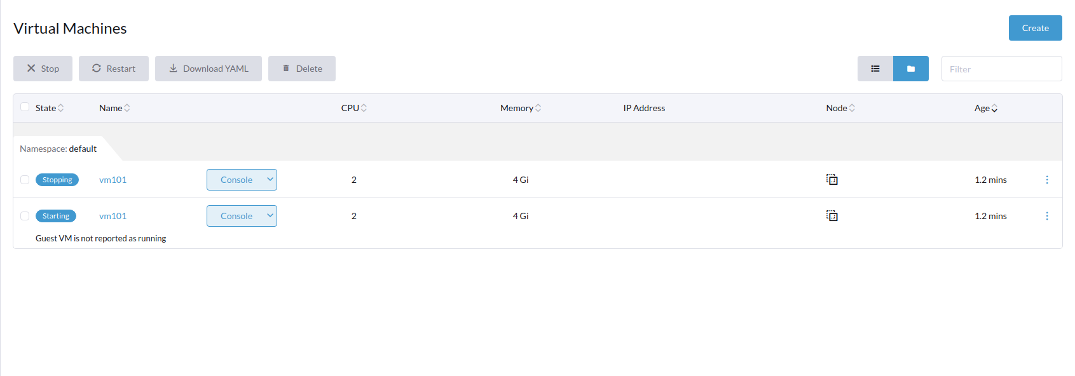Switch to list view layout
The width and height of the screenshot is (1075, 376).
(875, 68)
